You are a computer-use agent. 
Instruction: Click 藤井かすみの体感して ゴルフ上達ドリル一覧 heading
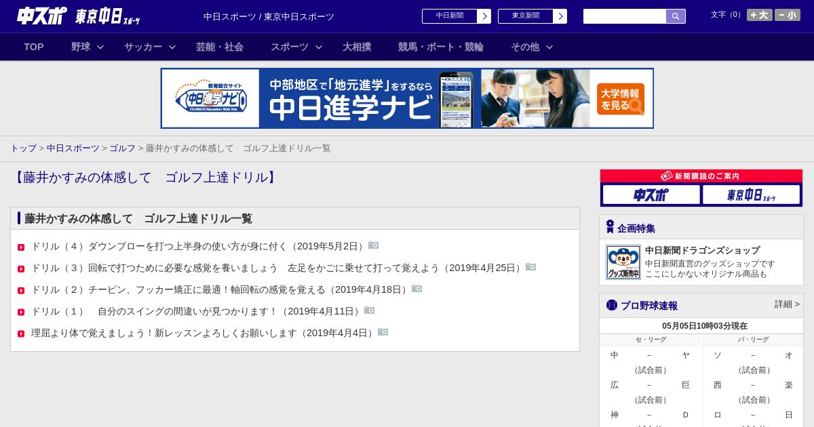(138, 218)
